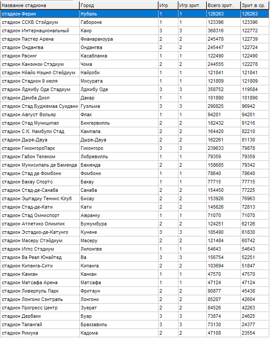Image resolution: width=271 pixels, height=339 pixels.
Task: Sort by Всего зрит. column header
Action: tap(223, 5)
